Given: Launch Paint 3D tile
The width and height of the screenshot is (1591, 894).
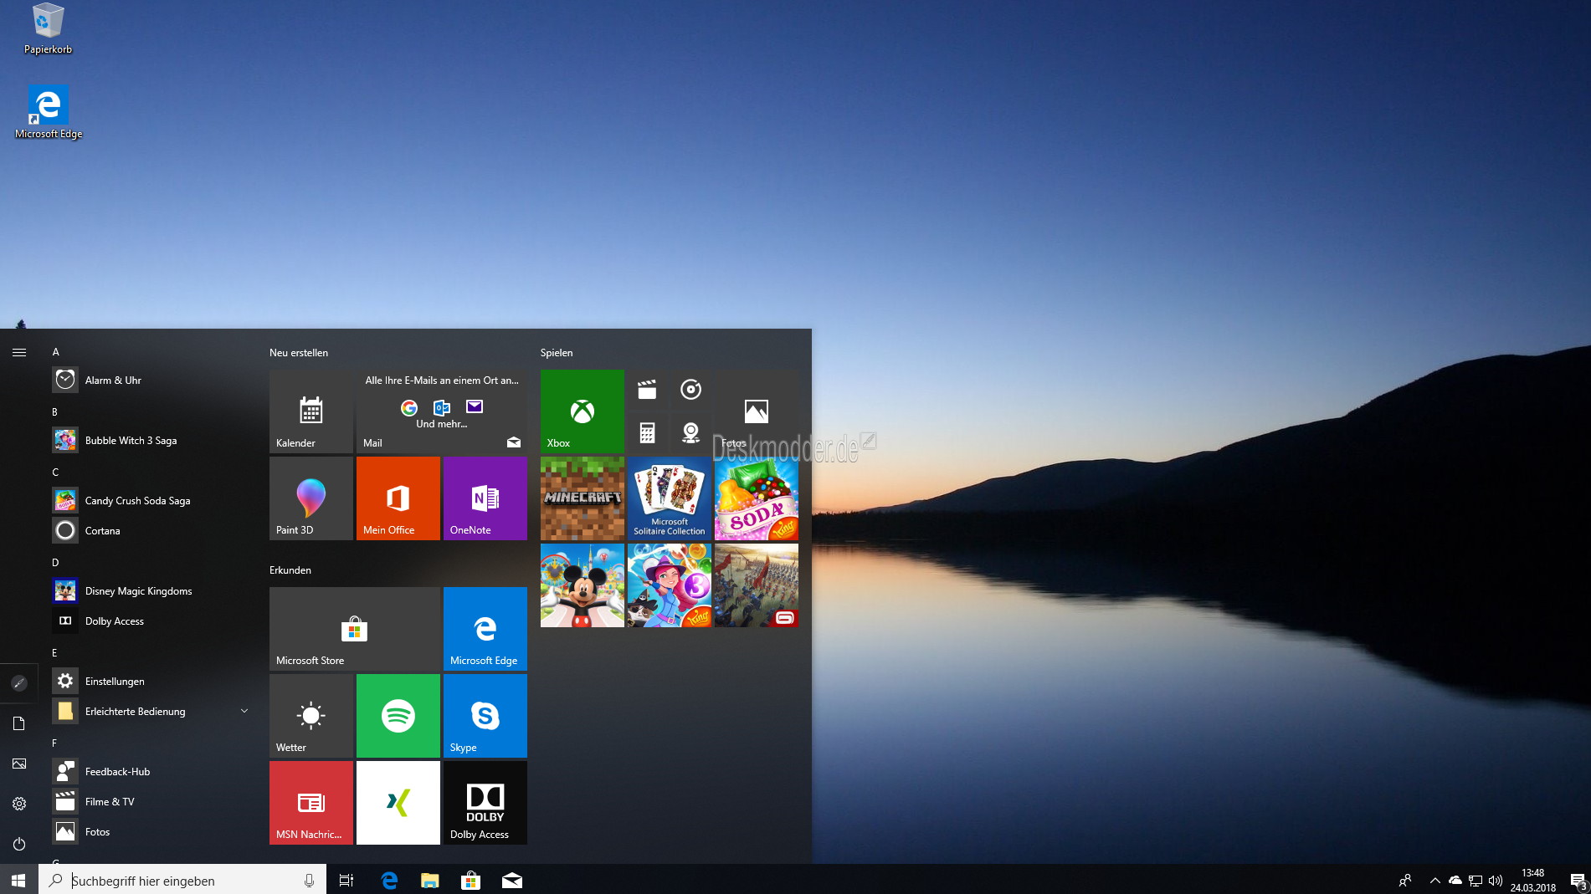Looking at the screenshot, I should click(x=311, y=498).
